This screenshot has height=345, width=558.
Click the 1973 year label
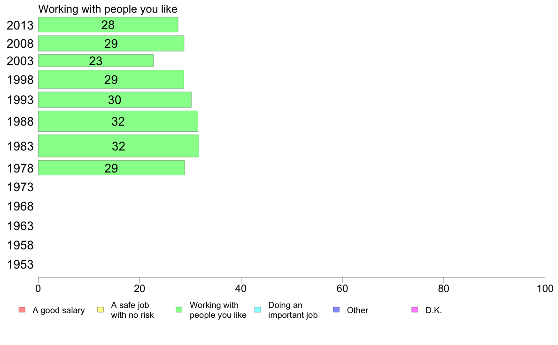click(20, 187)
